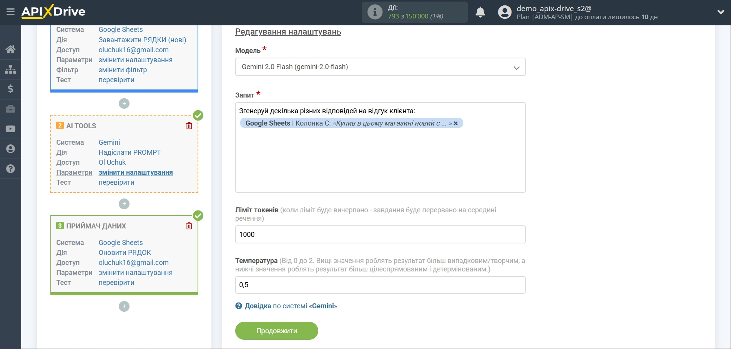This screenshot has width=731, height=349.
Task: Add step with plus below ПРИЙМАЧ ДАНИХ
Action: click(x=124, y=306)
